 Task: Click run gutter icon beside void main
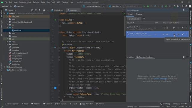pos(55,20)
